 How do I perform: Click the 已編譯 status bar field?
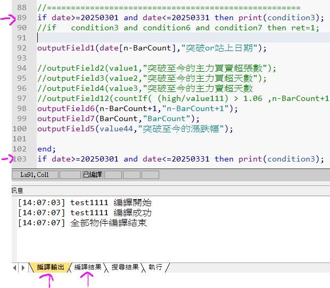click(x=92, y=175)
